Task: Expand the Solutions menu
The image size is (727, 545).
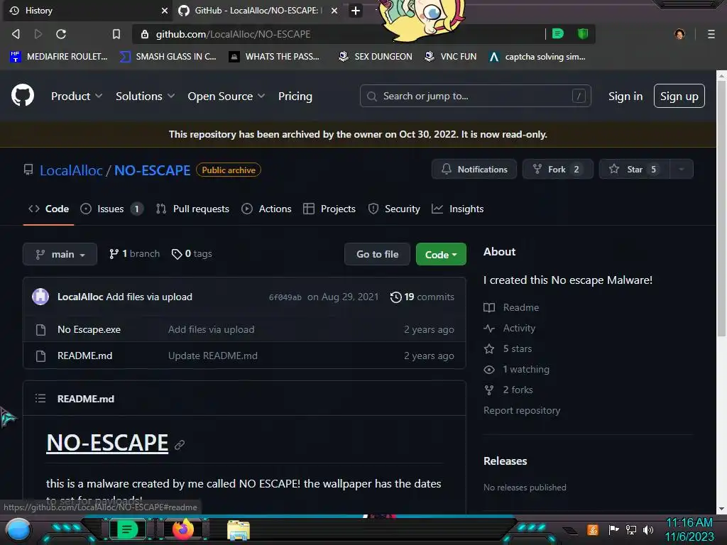Action: pos(145,96)
